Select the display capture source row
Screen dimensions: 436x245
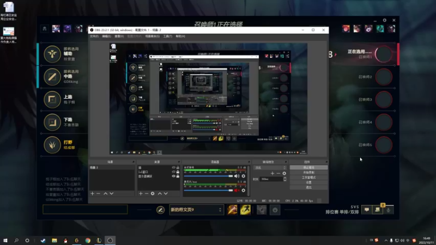159,176
